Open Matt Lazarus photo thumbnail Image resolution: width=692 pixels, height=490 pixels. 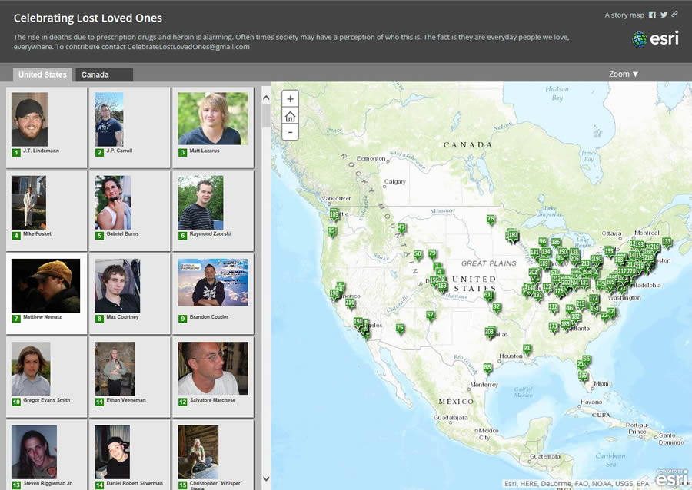pyautogui.click(x=213, y=118)
